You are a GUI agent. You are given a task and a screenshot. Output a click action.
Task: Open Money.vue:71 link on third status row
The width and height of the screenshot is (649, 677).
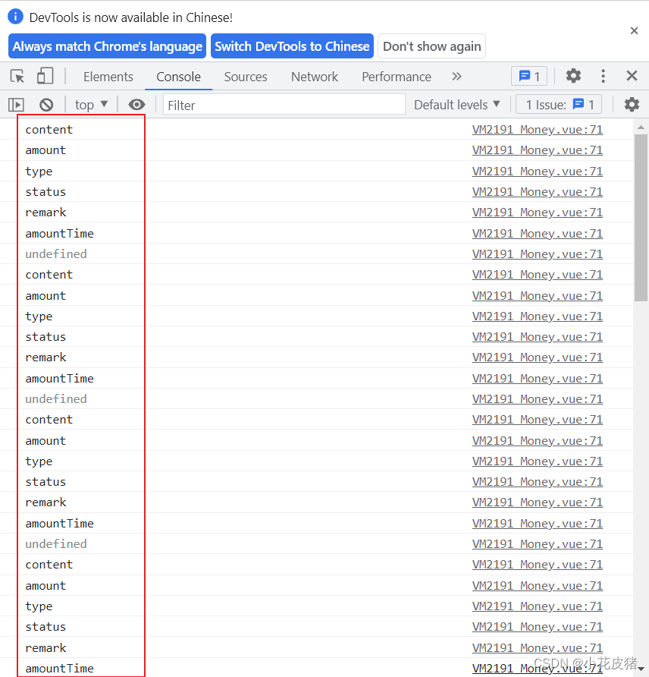click(x=538, y=482)
